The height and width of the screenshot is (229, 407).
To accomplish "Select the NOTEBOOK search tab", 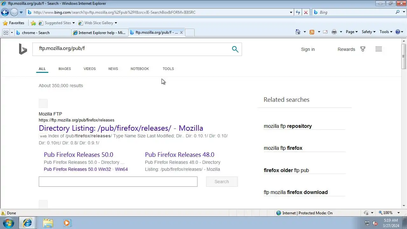I will (140, 69).
